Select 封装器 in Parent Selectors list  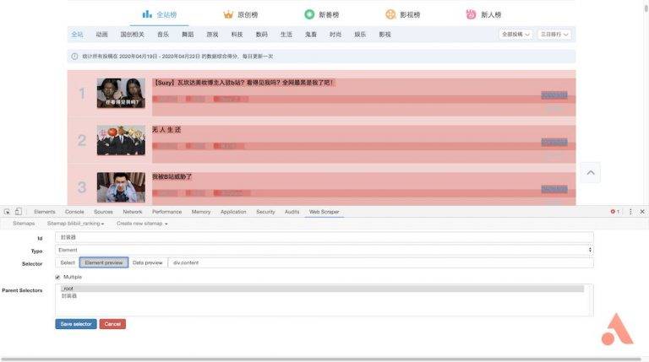point(322,296)
